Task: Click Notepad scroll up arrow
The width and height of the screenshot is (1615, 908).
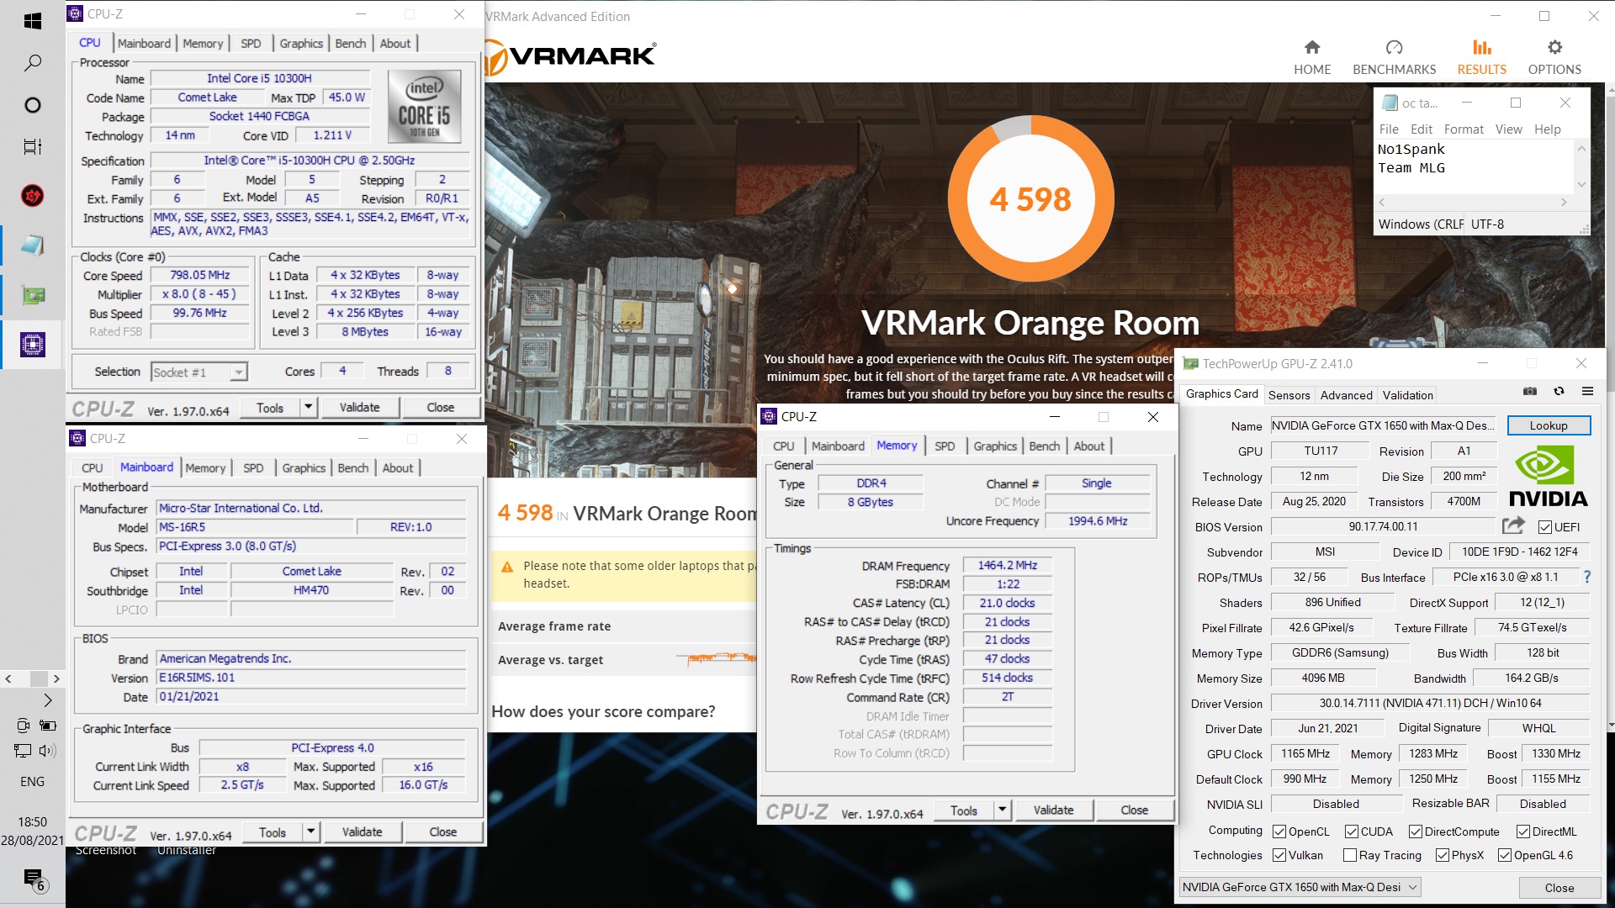Action: point(1581,149)
